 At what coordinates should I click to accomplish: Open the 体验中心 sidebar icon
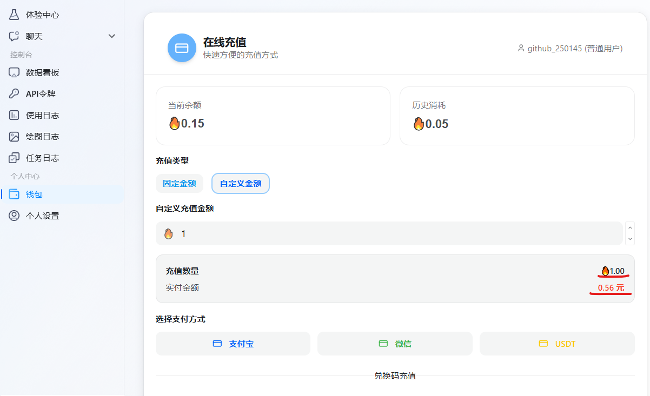tap(14, 15)
